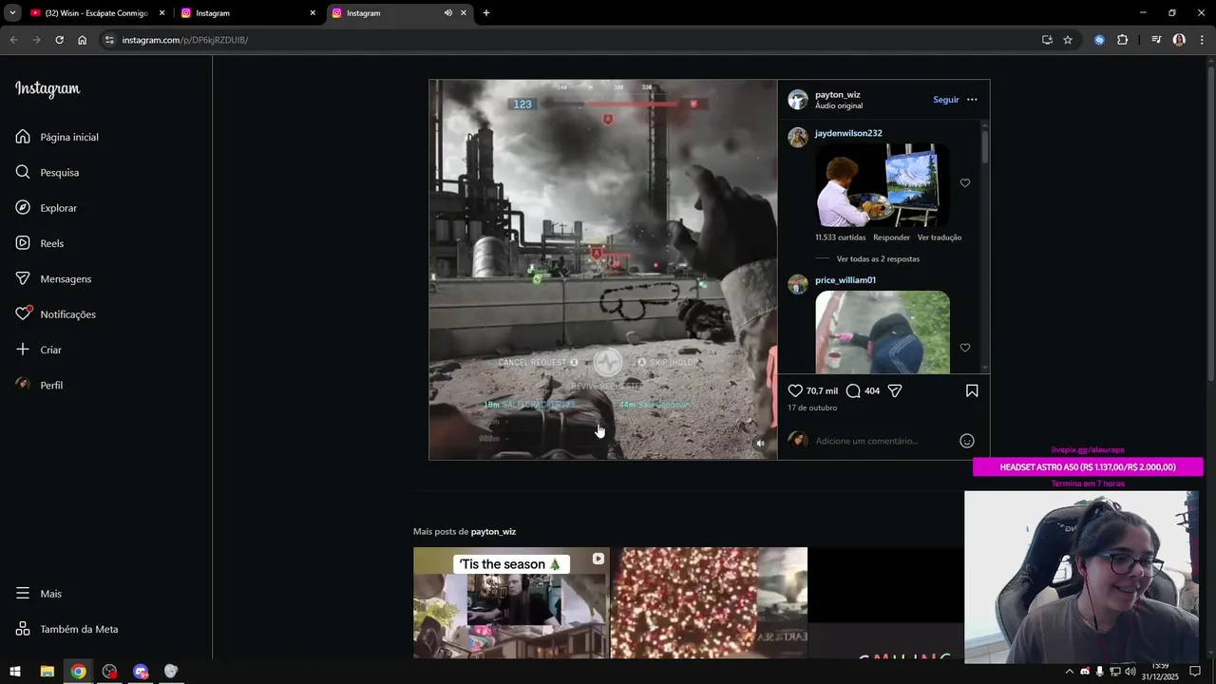The width and height of the screenshot is (1216, 684).
Task: Open price_william01 commenter profile
Action: coord(845,280)
